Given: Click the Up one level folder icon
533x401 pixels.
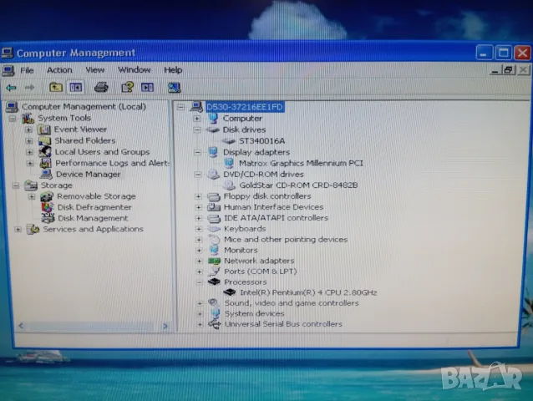Looking at the screenshot, I should 56,88.
